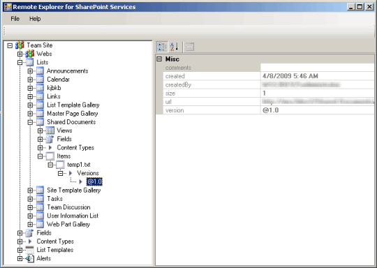
Task: Select the @1.0 version node
Action: click(94, 181)
